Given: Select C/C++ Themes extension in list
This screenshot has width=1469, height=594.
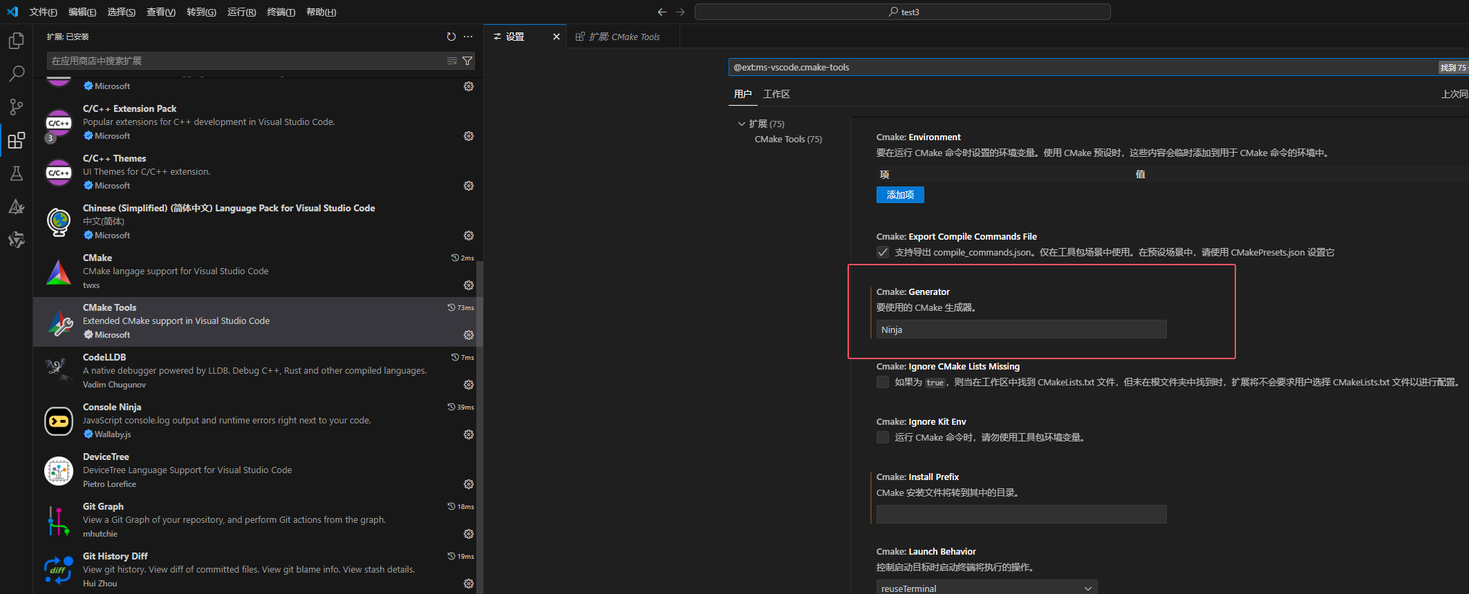Looking at the screenshot, I should (254, 172).
